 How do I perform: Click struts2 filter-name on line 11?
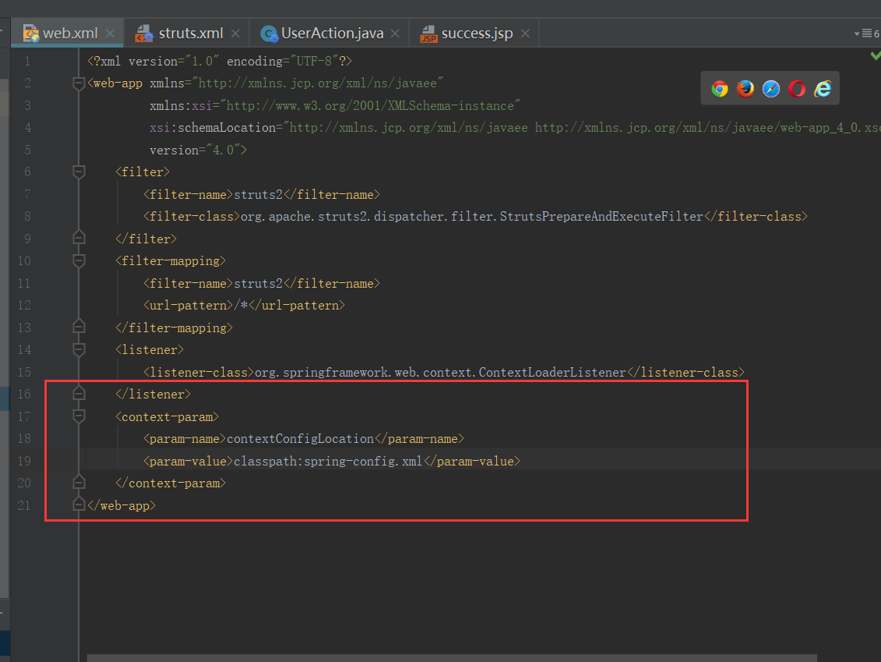pos(259,284)
